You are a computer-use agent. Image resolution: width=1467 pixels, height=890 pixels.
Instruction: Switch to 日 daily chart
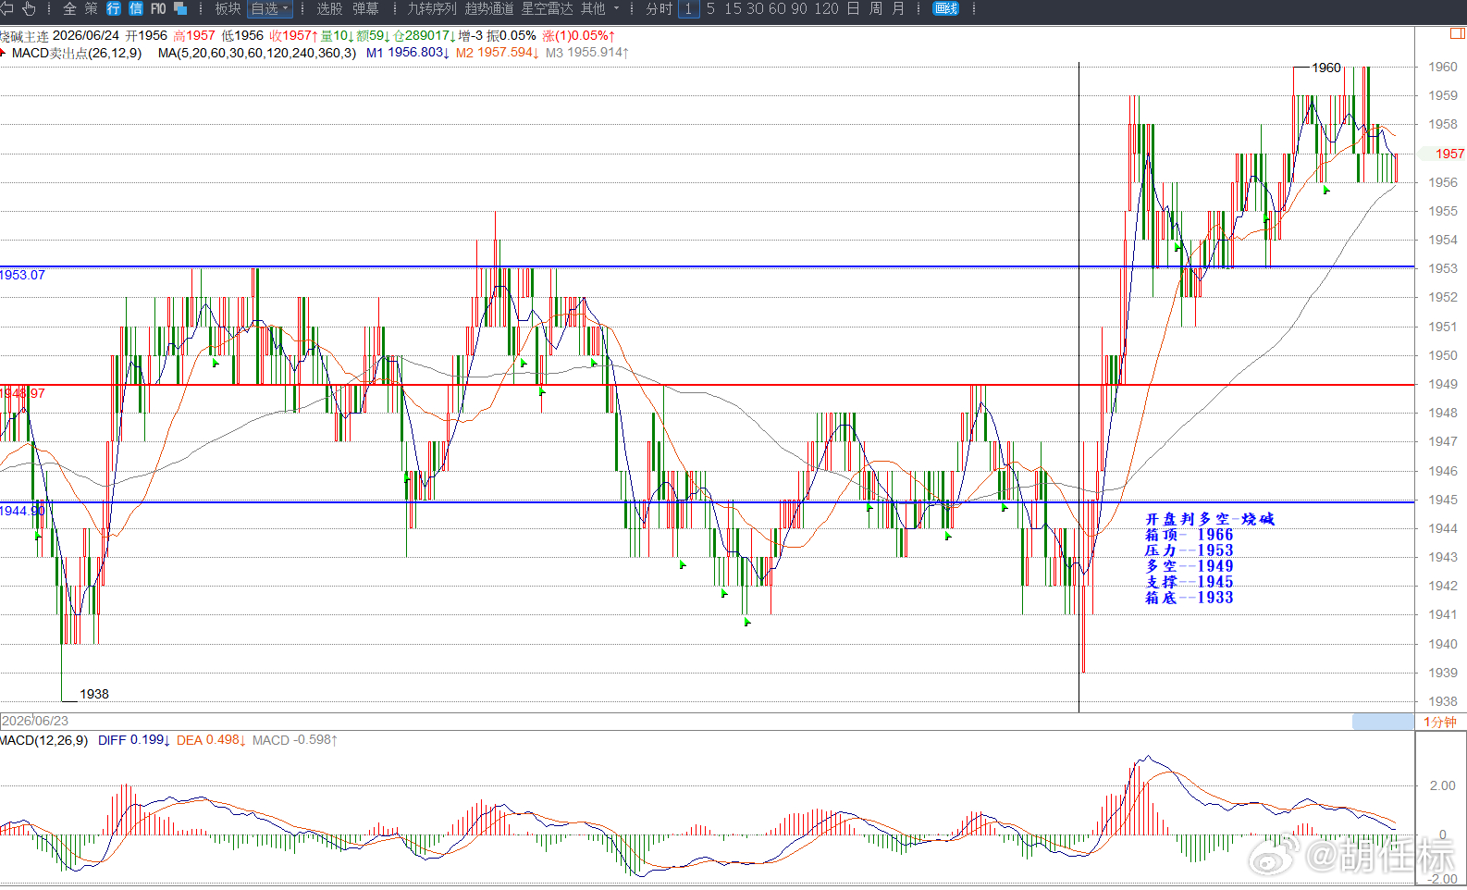point(853,8)
